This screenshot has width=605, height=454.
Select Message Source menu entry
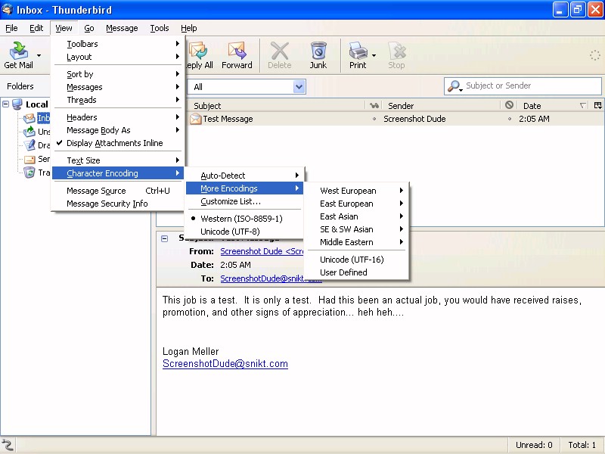click(x=118, y=191)
